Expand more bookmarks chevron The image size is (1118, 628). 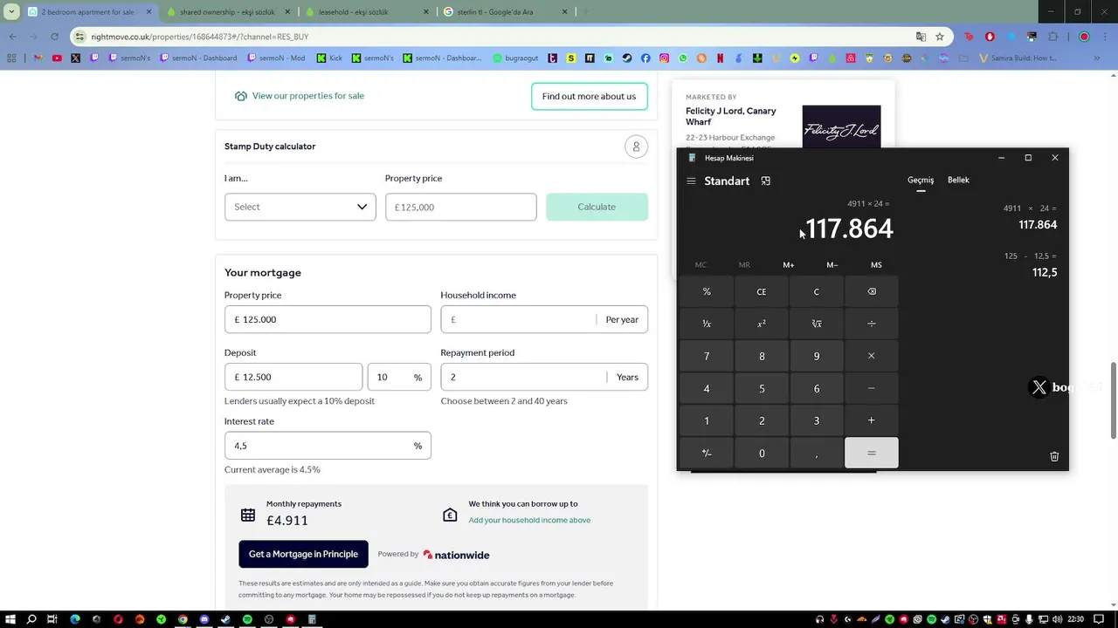[1097, 58]
